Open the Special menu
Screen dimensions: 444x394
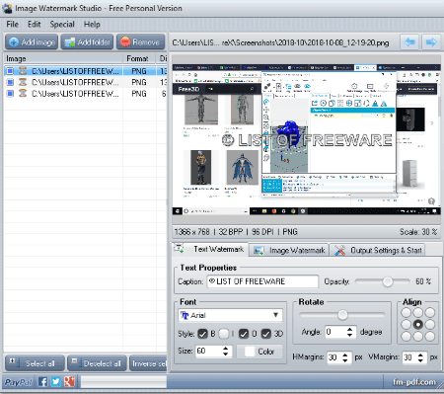pyautogui.click(x=62, y=24)
